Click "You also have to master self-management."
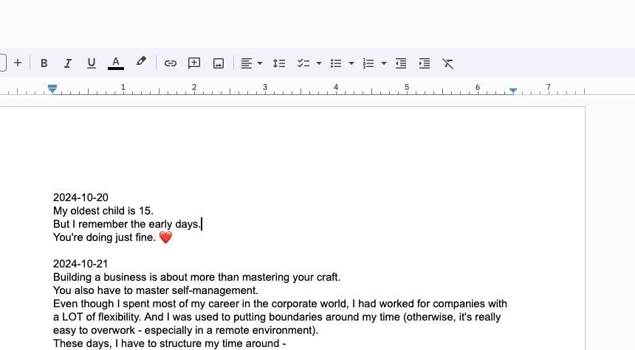 (x=156, y=290)
